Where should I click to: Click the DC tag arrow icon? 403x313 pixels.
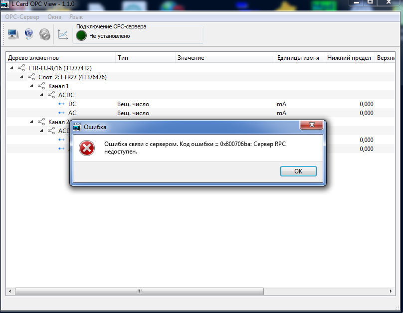tap(61, 104)
